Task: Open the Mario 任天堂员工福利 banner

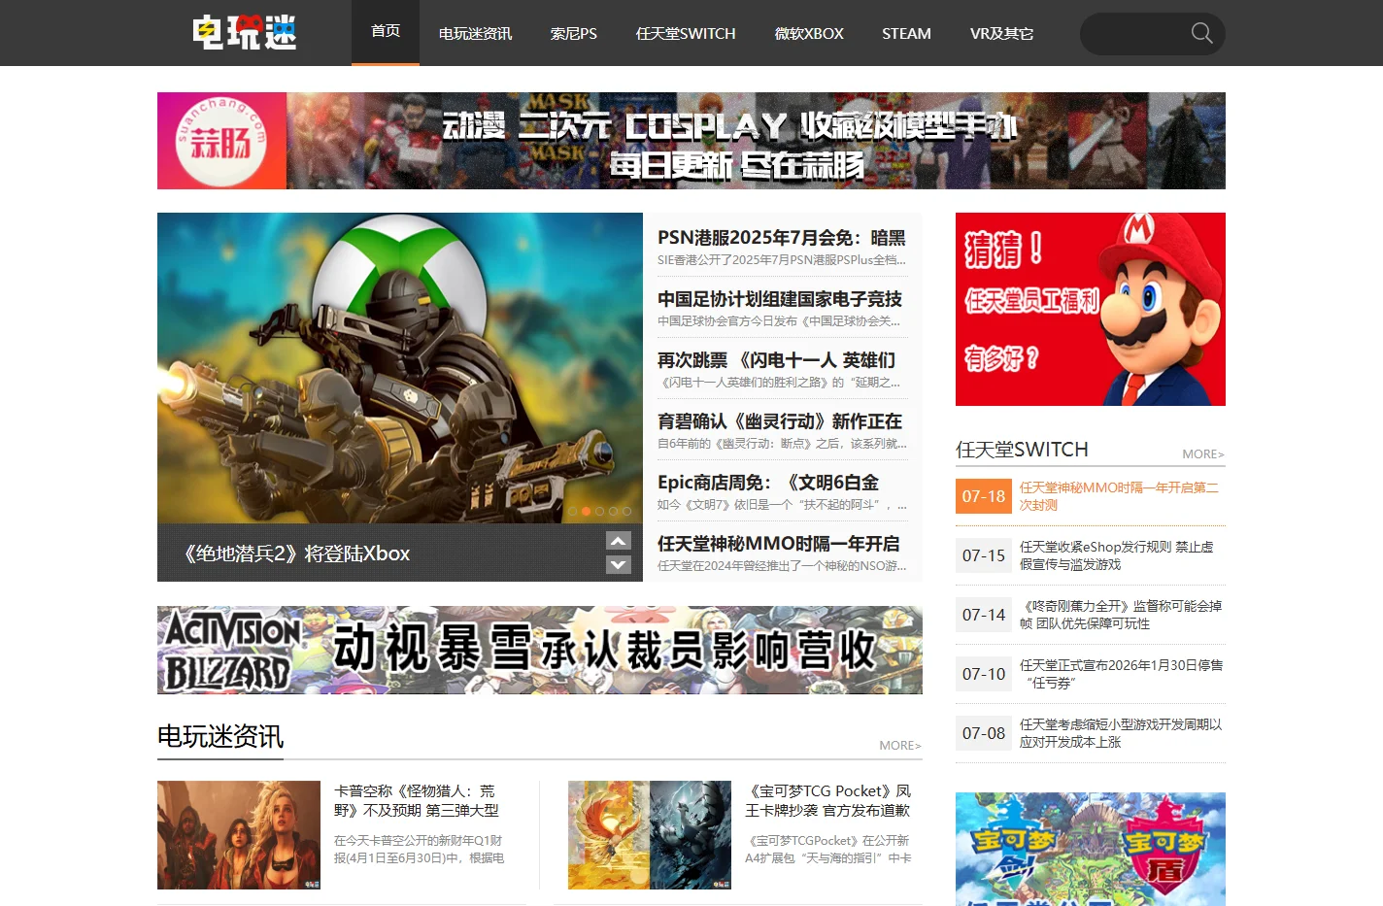Action: [x=1091, y=309]
